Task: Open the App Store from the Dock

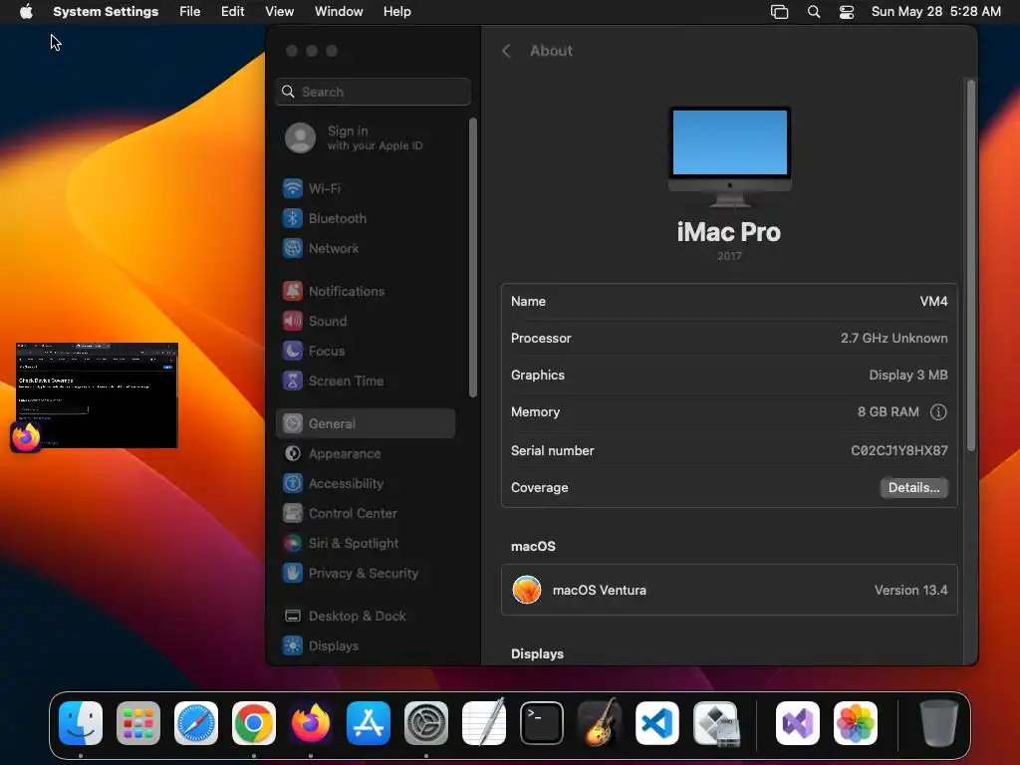Action: (369, 723)
